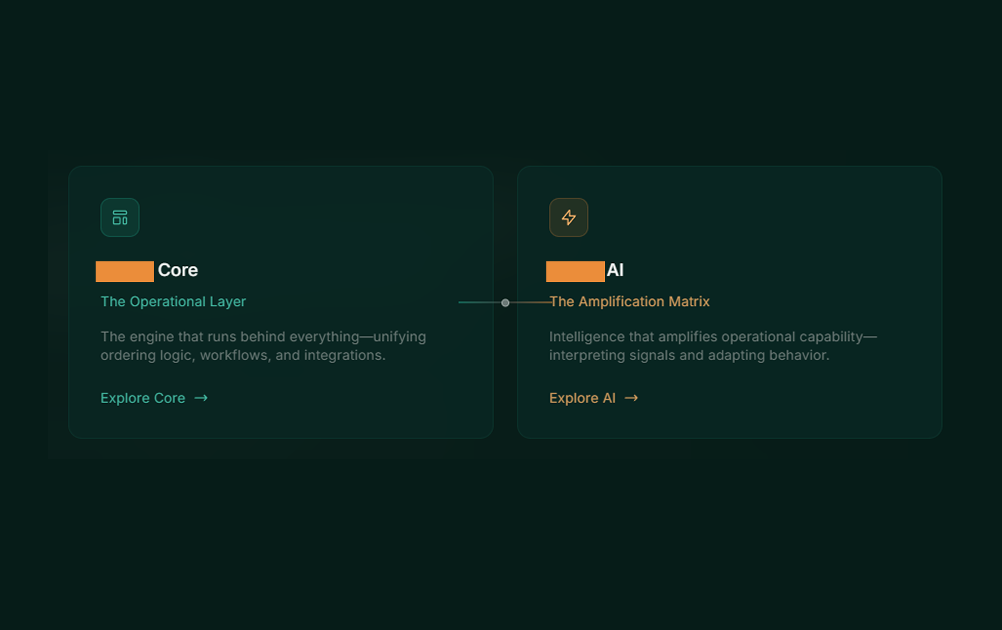Open the Explore Core link
Screen dimensions: 1002x630
coord(142,398)
